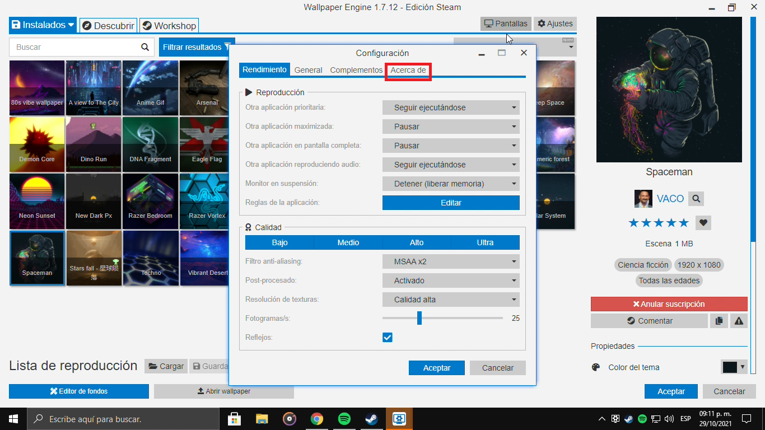Image resolution: width=765 pixels, height=430 pixels.
Task: Click the search magnifier icon beside Buscar
Action: point(145,47)
